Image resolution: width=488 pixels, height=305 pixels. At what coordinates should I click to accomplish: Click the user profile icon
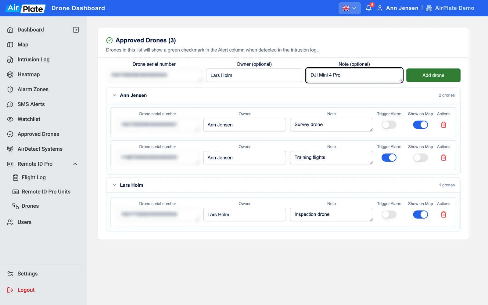tap(380, 8)
